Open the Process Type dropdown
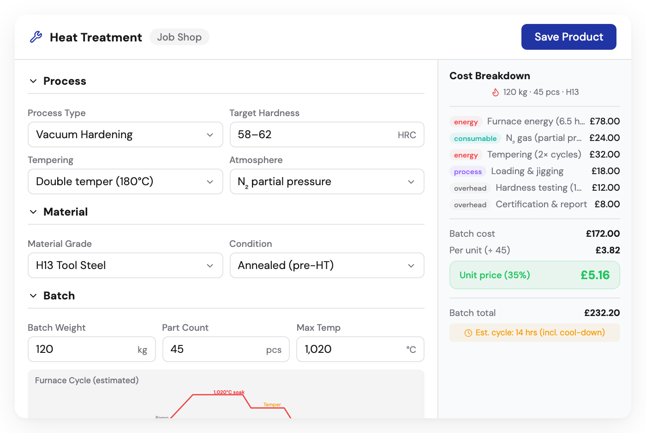Screen dimensions: 646x433 pyautogui.click(x=125, y=135)
